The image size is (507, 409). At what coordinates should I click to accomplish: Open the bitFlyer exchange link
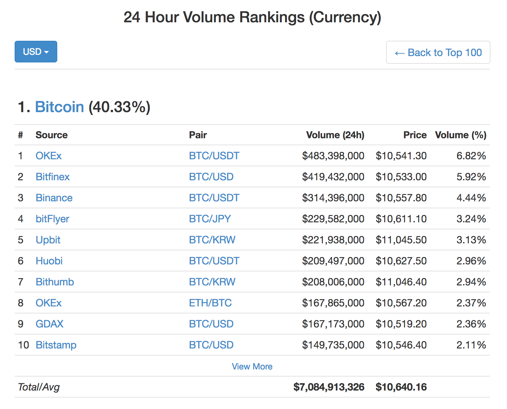[x=52, y=219]
